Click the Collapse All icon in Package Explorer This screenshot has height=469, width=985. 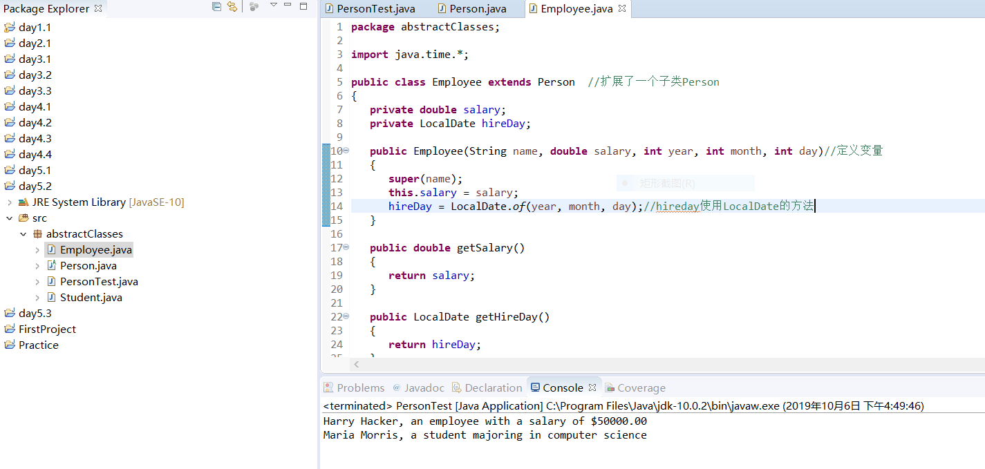pos(216,7)
